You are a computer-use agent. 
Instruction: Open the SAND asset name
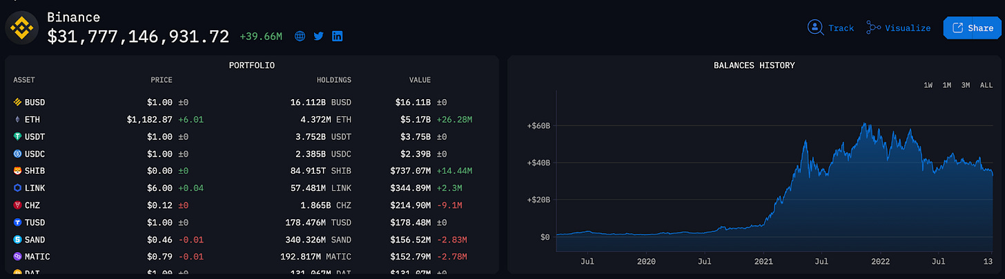[x=35, y=240]
